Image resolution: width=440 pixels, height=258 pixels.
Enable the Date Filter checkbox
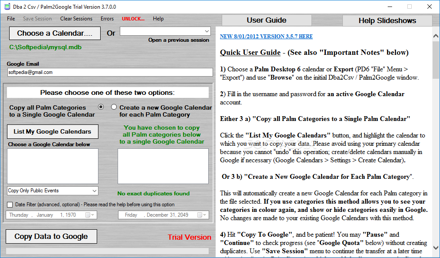click(x=10, y=205)
